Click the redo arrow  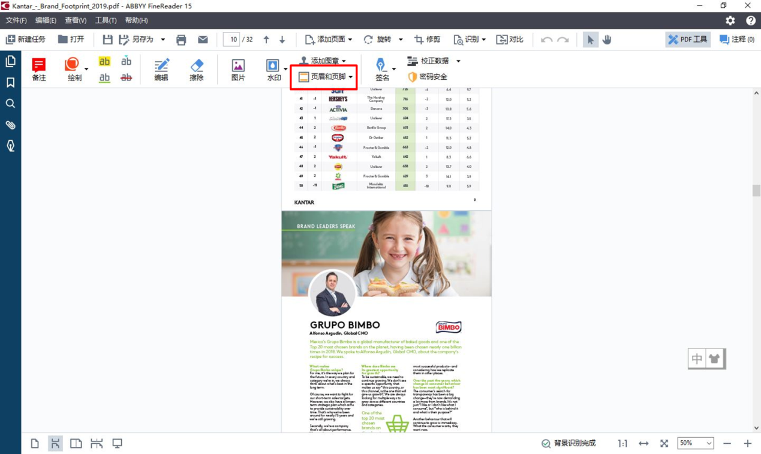tap(563, 40)
